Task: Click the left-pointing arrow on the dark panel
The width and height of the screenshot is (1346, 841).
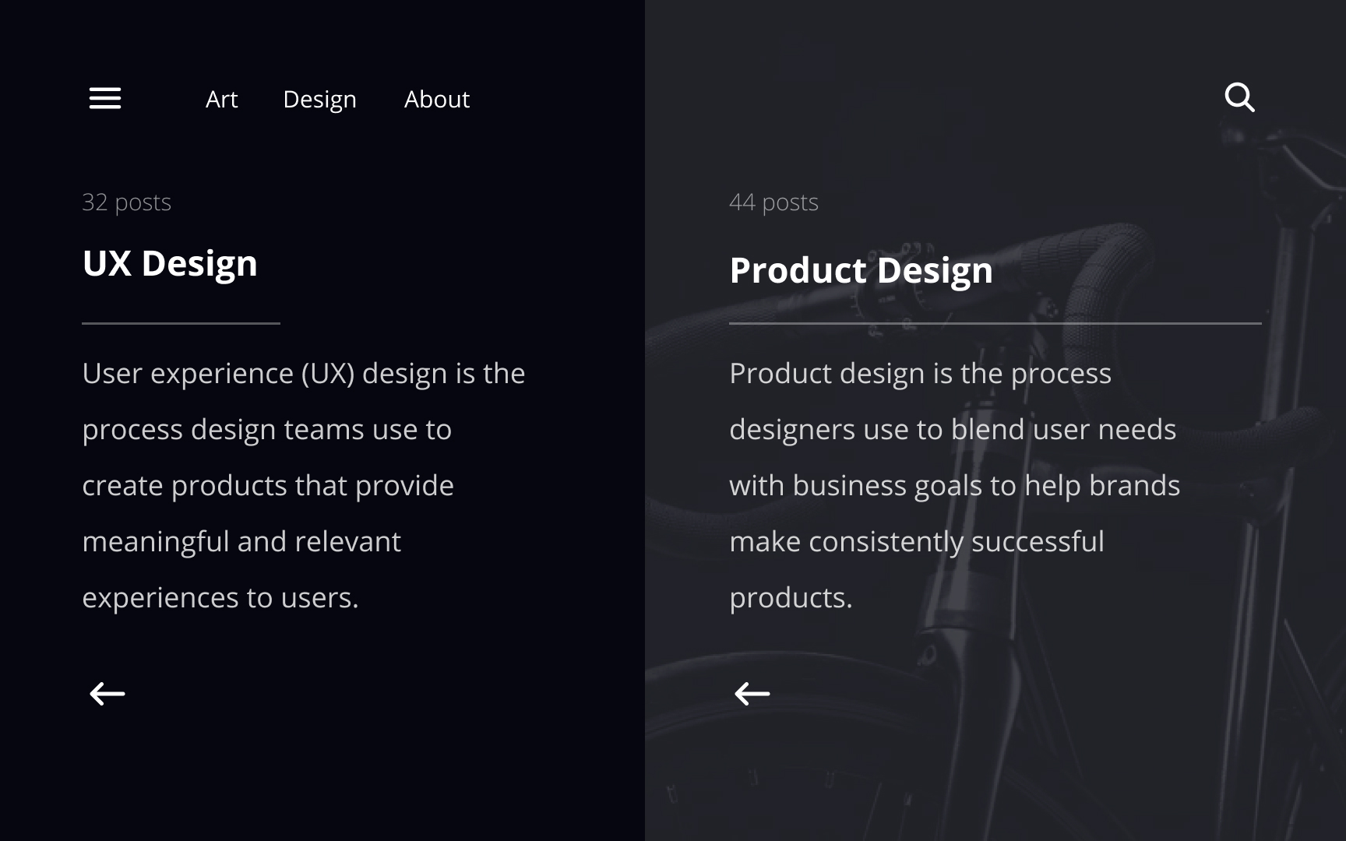Action: (x=106, y=693)
